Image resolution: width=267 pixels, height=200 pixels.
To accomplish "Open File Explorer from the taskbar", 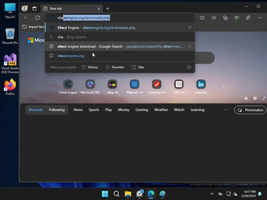I will coord(128,194).
